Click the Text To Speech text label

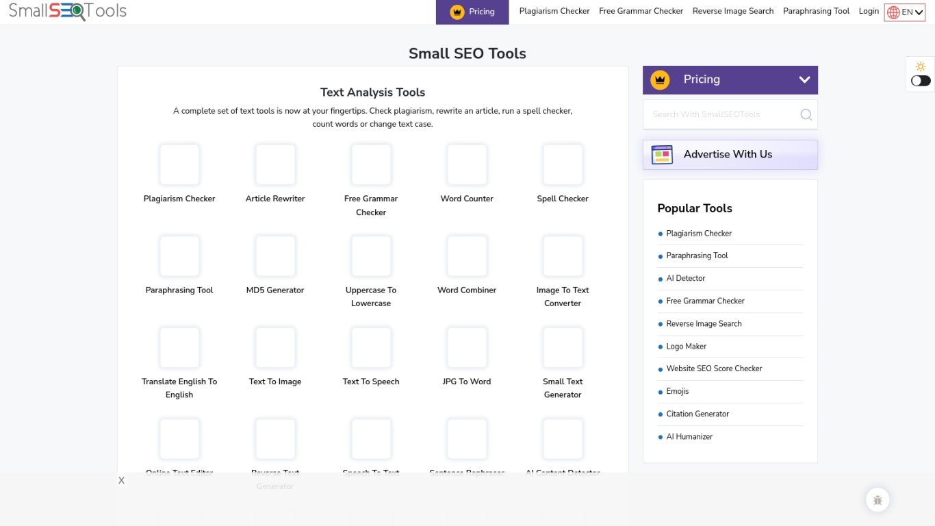[x=371, y=381]
